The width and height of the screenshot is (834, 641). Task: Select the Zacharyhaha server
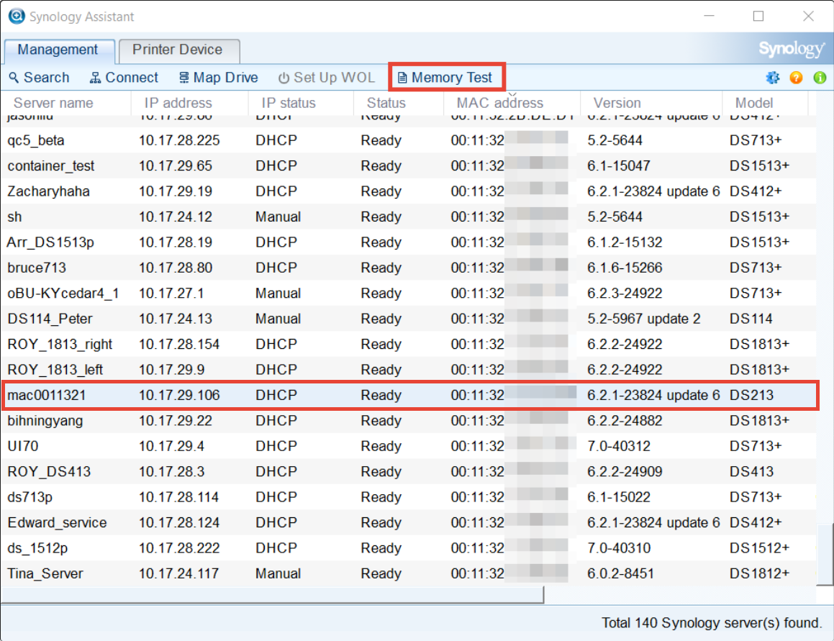(x=409, y=191)
